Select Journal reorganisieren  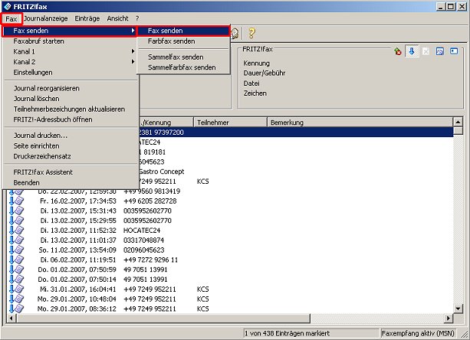click(x=70, y=88)
